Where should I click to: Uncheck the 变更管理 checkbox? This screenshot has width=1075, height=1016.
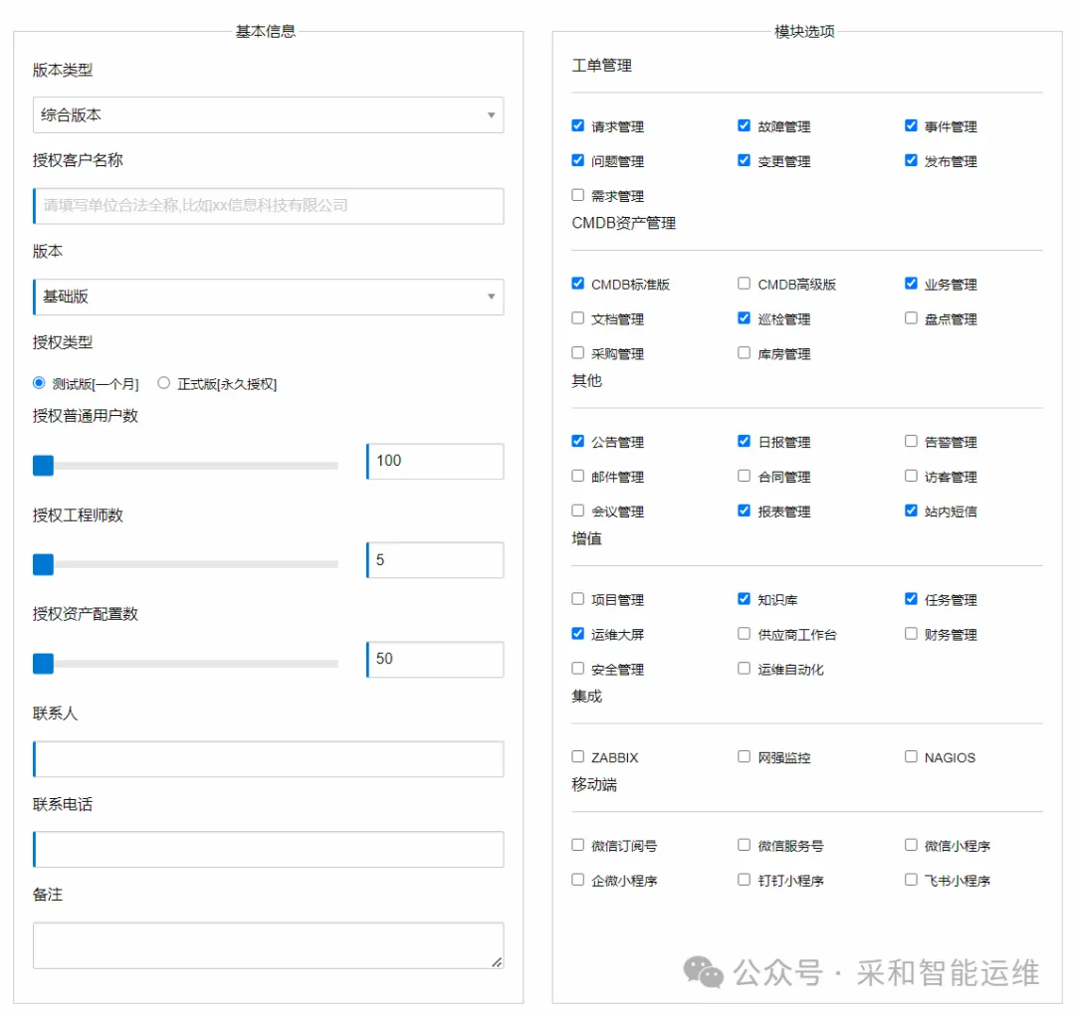[744, 160]
